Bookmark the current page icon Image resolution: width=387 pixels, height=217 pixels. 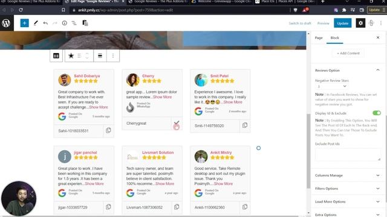63,10
